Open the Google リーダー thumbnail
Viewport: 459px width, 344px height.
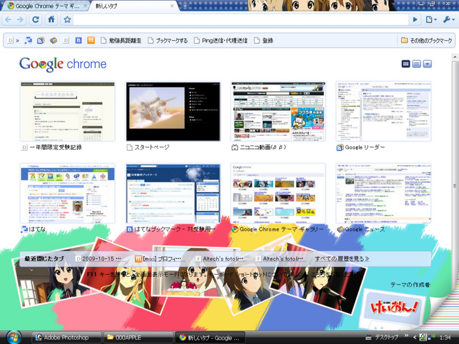383,112
